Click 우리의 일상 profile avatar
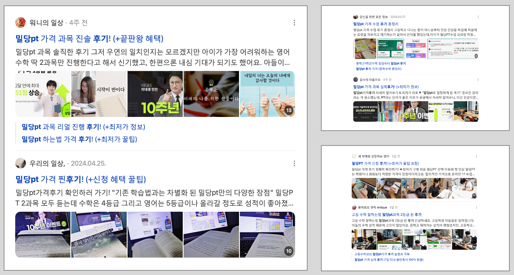This screenshot has width=514, height=275. coord(21,163)
